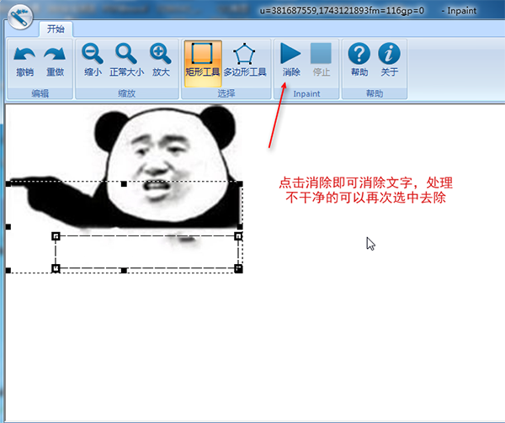505x423 pixels.
Task: Click inside the dashed inner selection rectangle
Action: tap(146, 252)
